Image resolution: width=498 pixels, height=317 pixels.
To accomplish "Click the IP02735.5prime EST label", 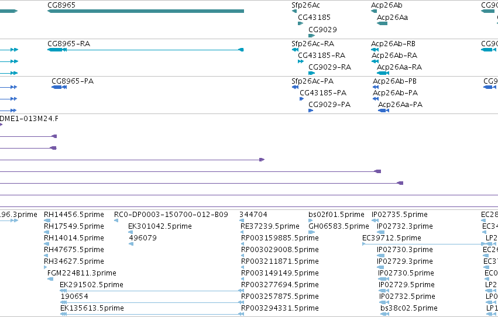I will point(400,215).
